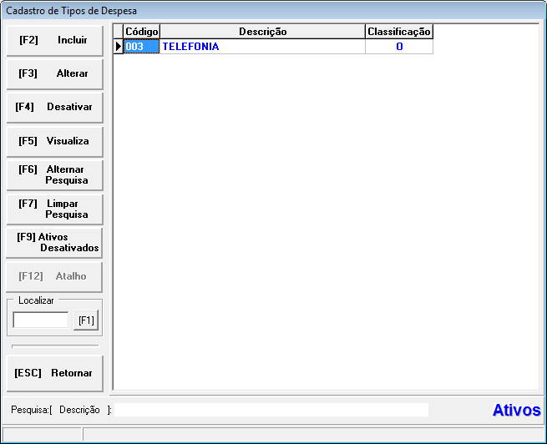Open the record with [F5] Visualiza
This screenshot has height=444, width=547.
pos(54,141)
